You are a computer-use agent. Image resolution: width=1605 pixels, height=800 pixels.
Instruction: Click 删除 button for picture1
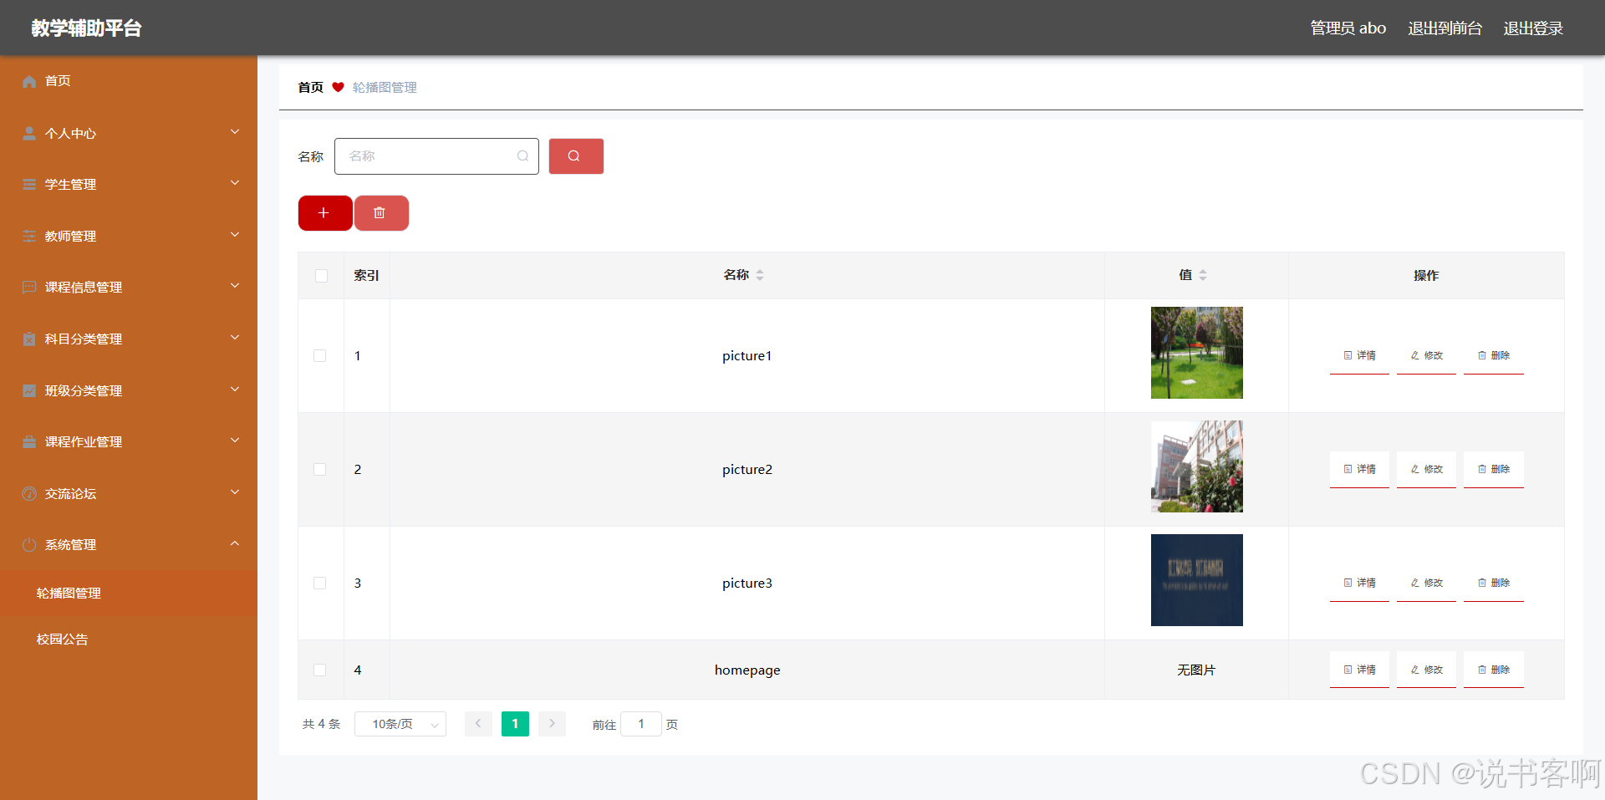coord(1494,356)
